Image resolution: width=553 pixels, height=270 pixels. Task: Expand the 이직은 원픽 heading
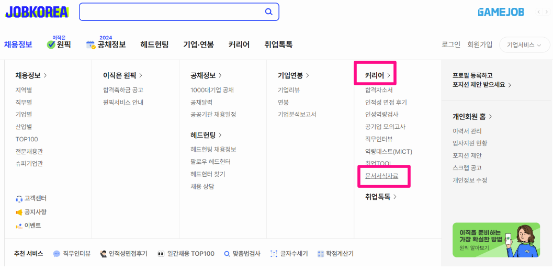123,75
